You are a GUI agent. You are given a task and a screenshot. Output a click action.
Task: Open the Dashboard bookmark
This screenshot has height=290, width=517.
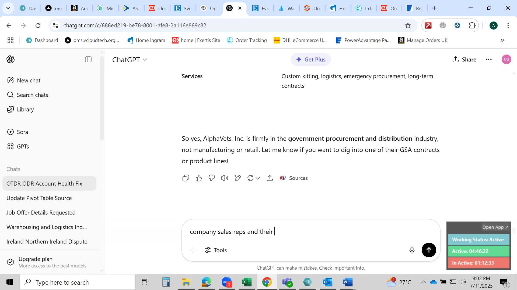tap(42, 40)
